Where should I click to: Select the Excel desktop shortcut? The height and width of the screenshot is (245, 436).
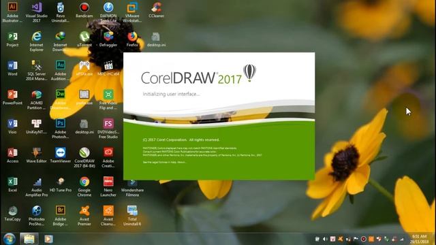12,184
